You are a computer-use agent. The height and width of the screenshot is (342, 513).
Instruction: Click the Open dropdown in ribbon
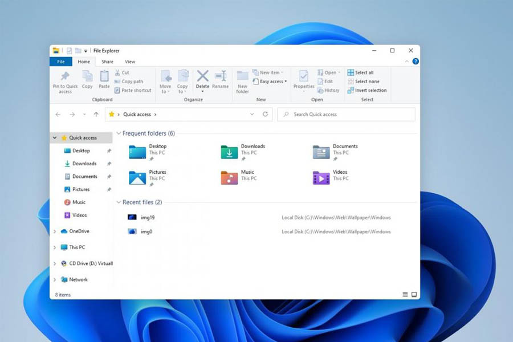(329, 72)
